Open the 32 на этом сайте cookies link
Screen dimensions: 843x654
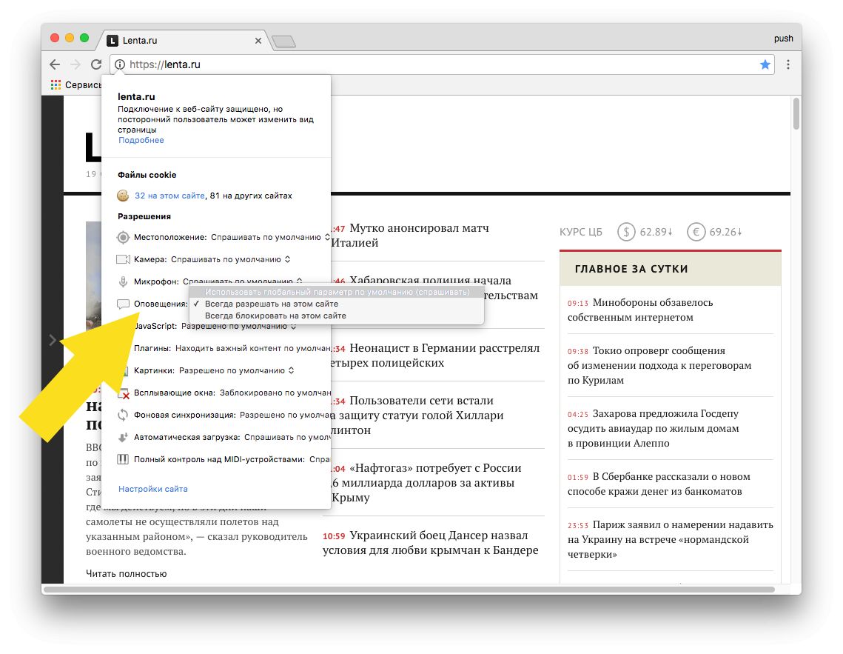(169, 196)
